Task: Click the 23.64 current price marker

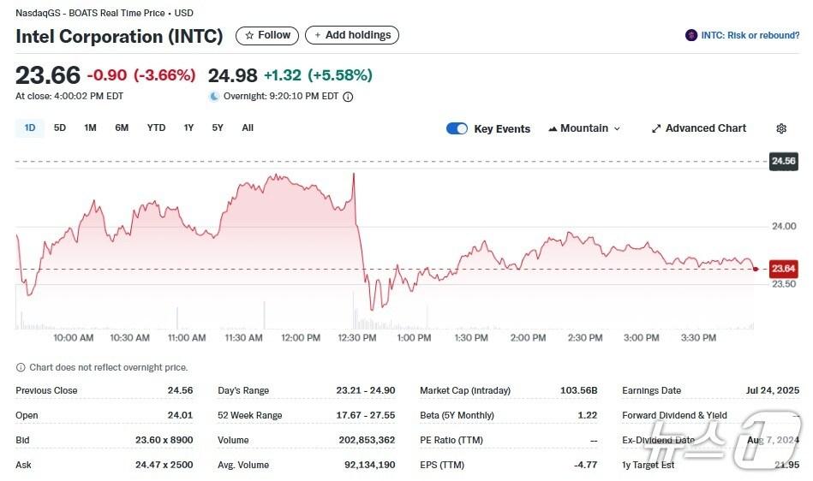Action: pos(783,268)
